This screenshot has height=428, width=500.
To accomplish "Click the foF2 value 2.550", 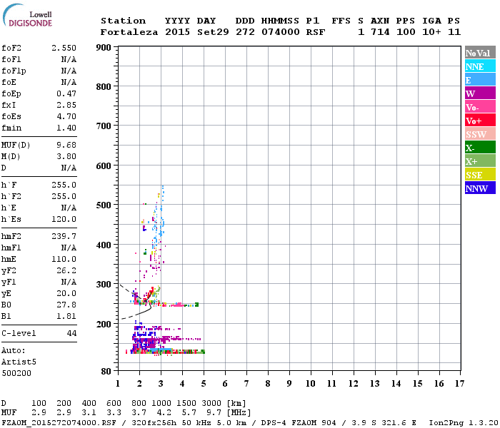I will 64,48.
